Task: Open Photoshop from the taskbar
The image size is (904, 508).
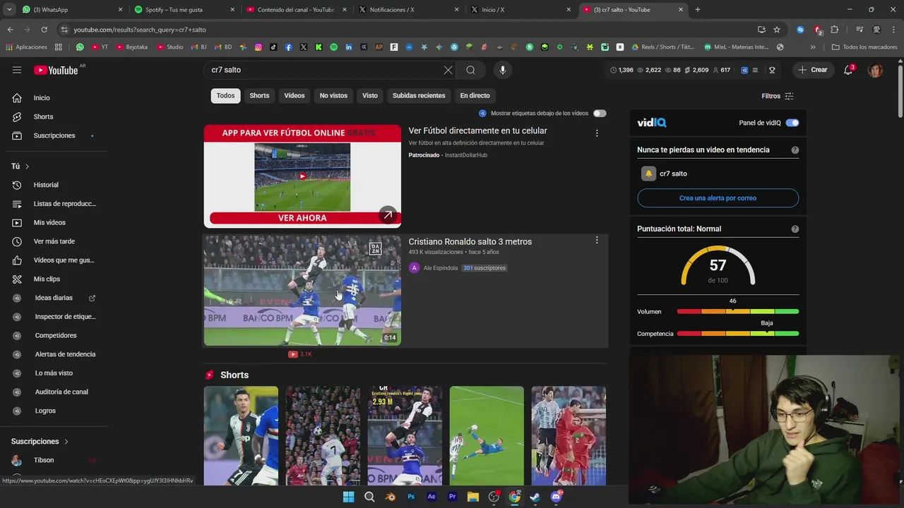Action: (x=411, y=497)
